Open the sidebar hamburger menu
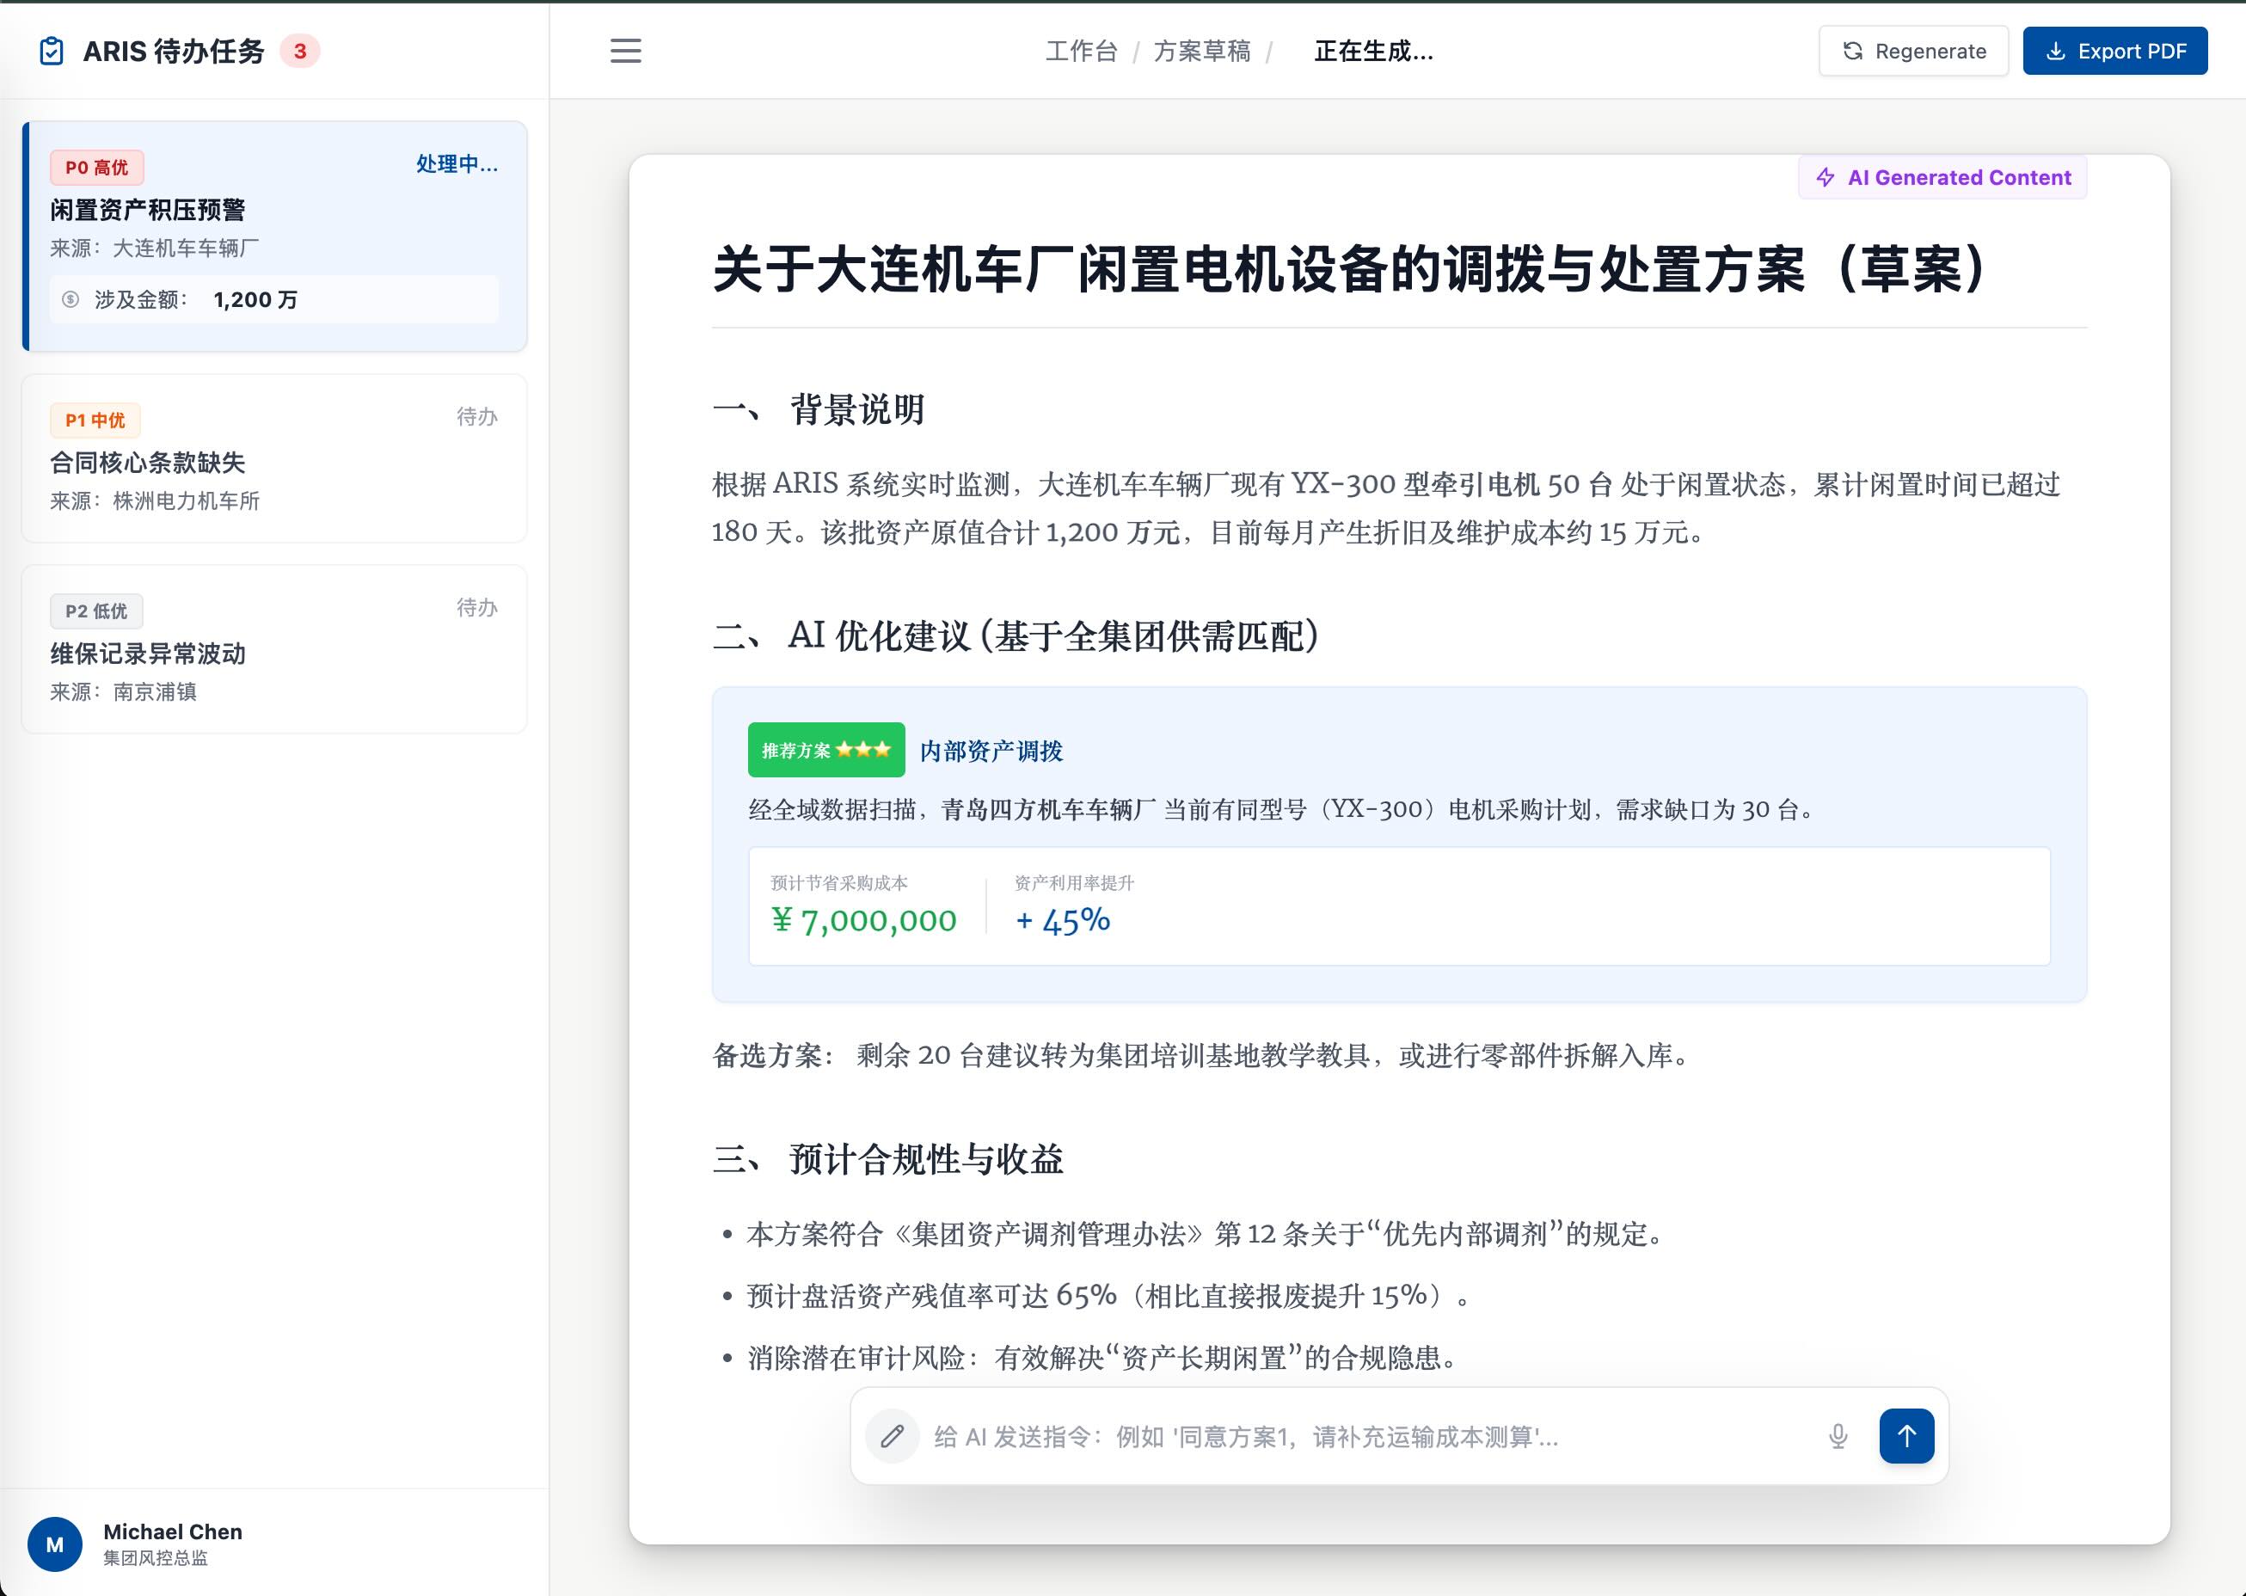This screenshot has height=1596, width=2246. [625, 51]
